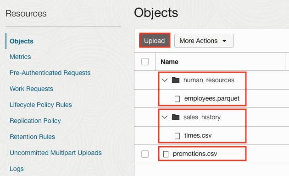Screen dimensions: 289x176
Task: Select Metrics in Resources menu
Action: 20,57
